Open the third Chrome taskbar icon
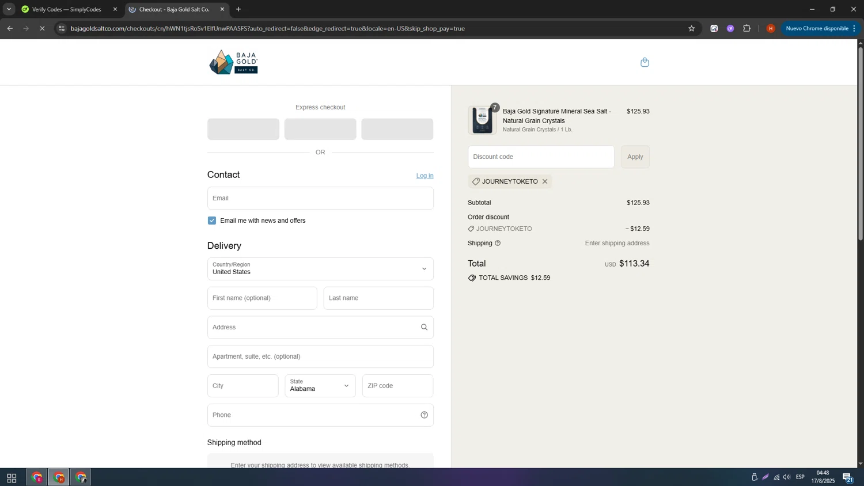Screen dimensions: 864x486 81,477
